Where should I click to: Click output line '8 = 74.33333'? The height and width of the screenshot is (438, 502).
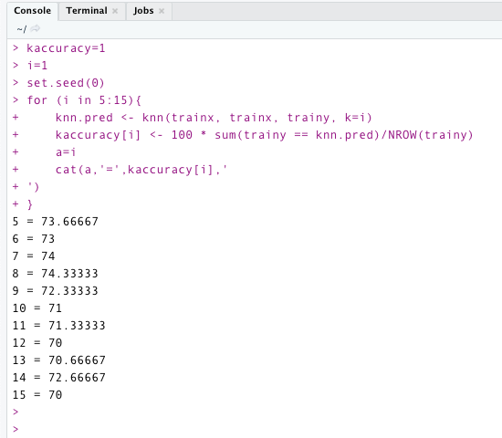coord(55,274)
